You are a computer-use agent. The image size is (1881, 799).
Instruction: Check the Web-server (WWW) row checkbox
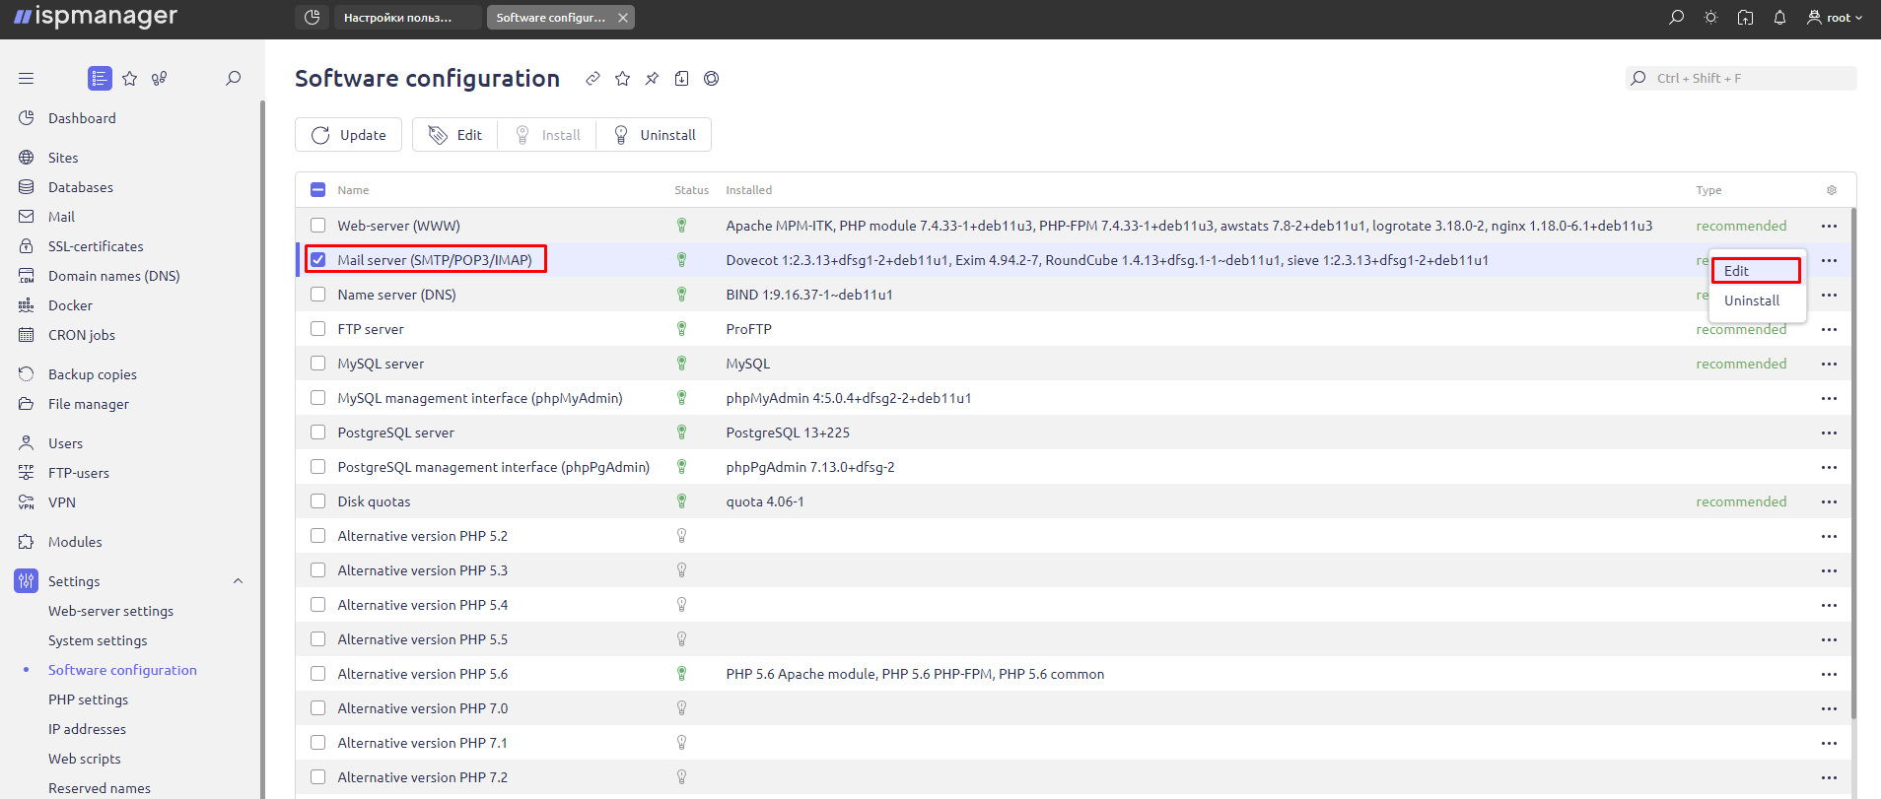pos(317,226)
